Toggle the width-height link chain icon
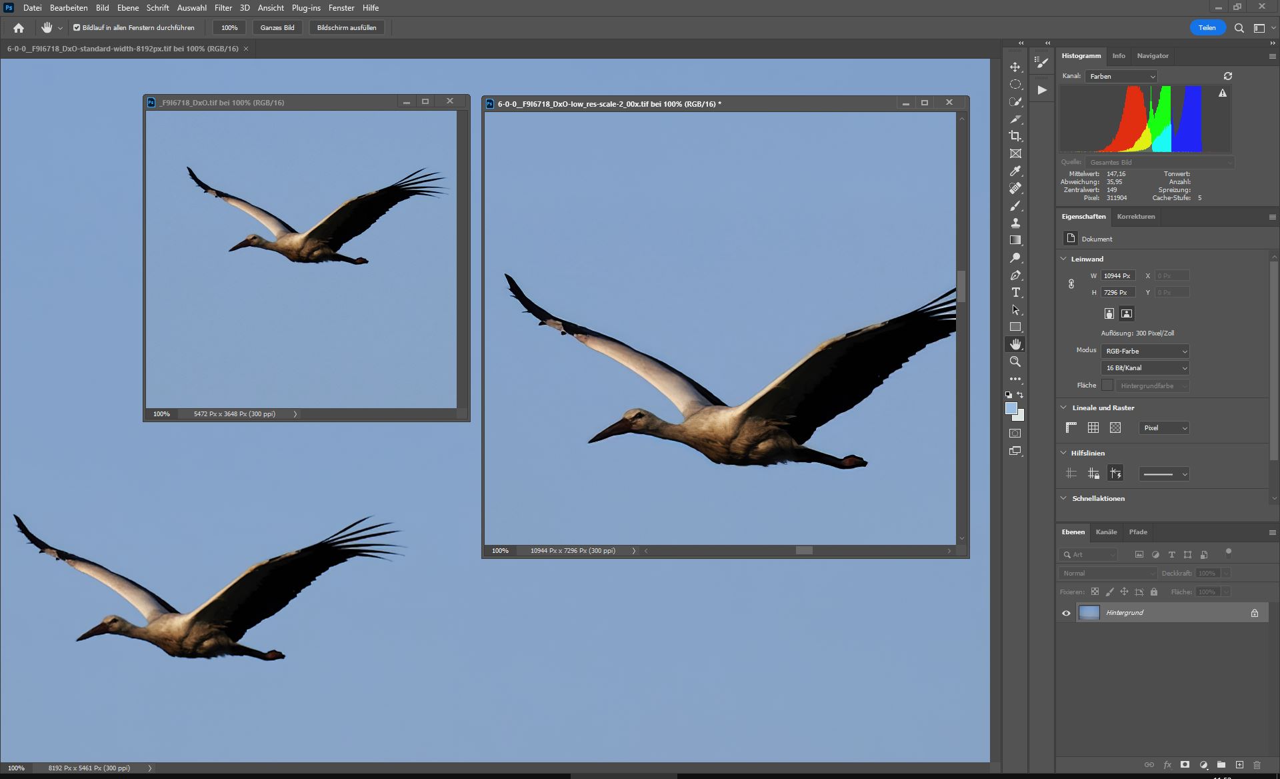 pyautogui.click(x=1071, y=284)
